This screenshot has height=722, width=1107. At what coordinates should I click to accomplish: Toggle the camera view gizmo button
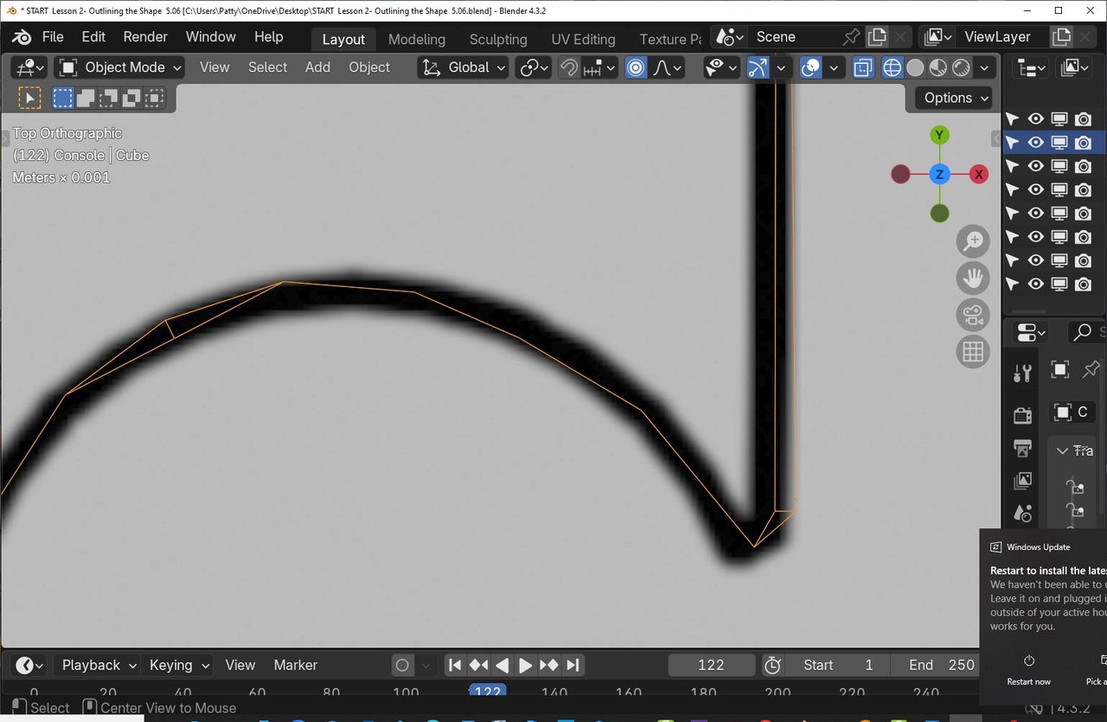pyautogui.click(x=973, y=315)
